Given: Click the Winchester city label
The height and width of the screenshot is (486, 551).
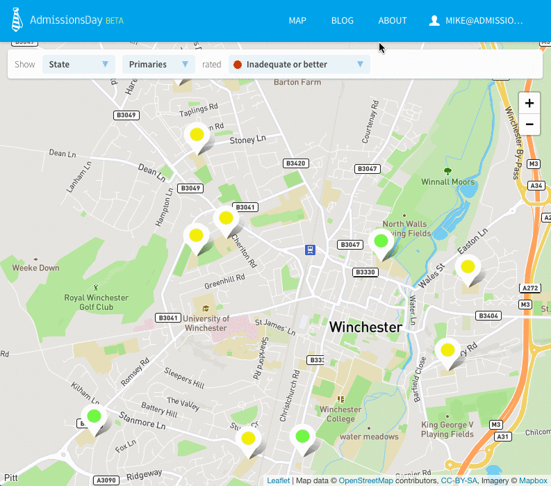Looking at the screenshot, I should tap(365, 327).
